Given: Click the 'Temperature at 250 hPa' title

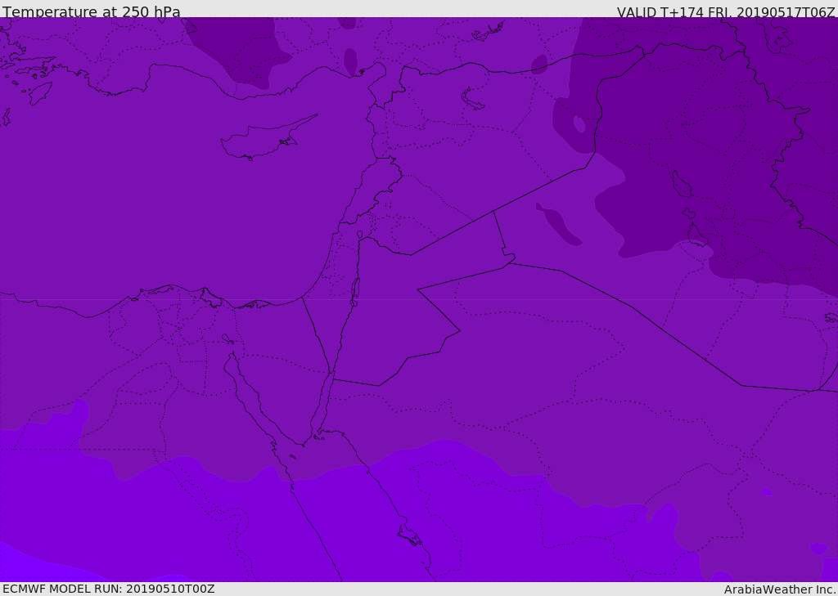Looking at the screenshot, I should pyautogui.click(x=92, y=12).
